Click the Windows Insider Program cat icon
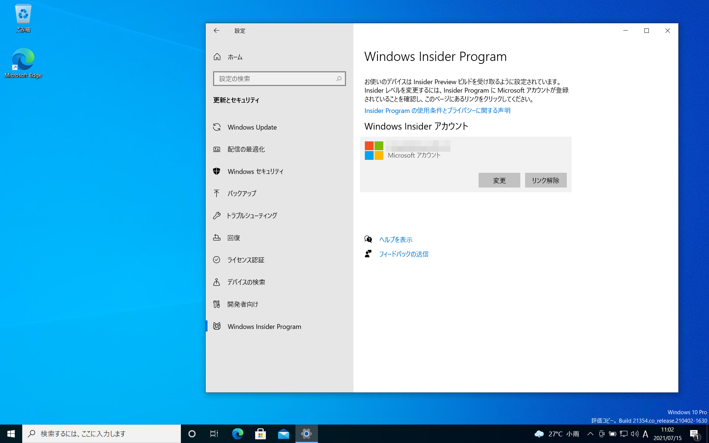This screenshot has height=443, width=709. pyautogui.click(x=217, y=326)
